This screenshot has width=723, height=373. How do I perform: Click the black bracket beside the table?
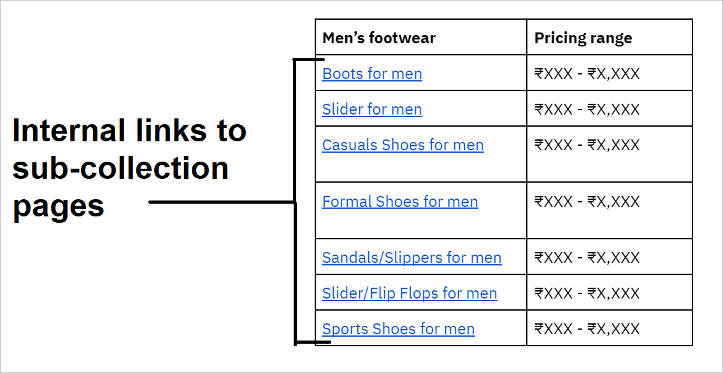(295, 201)
